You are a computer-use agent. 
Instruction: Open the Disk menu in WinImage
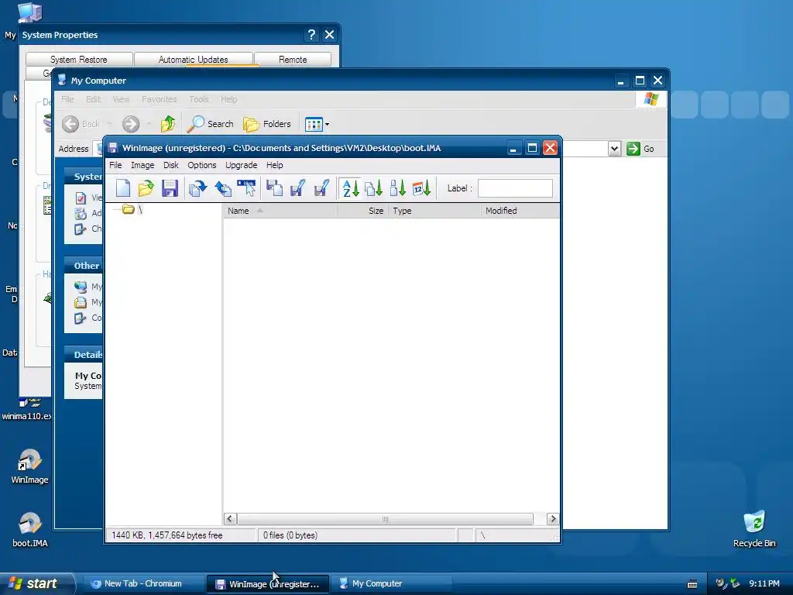click(171, 165)
